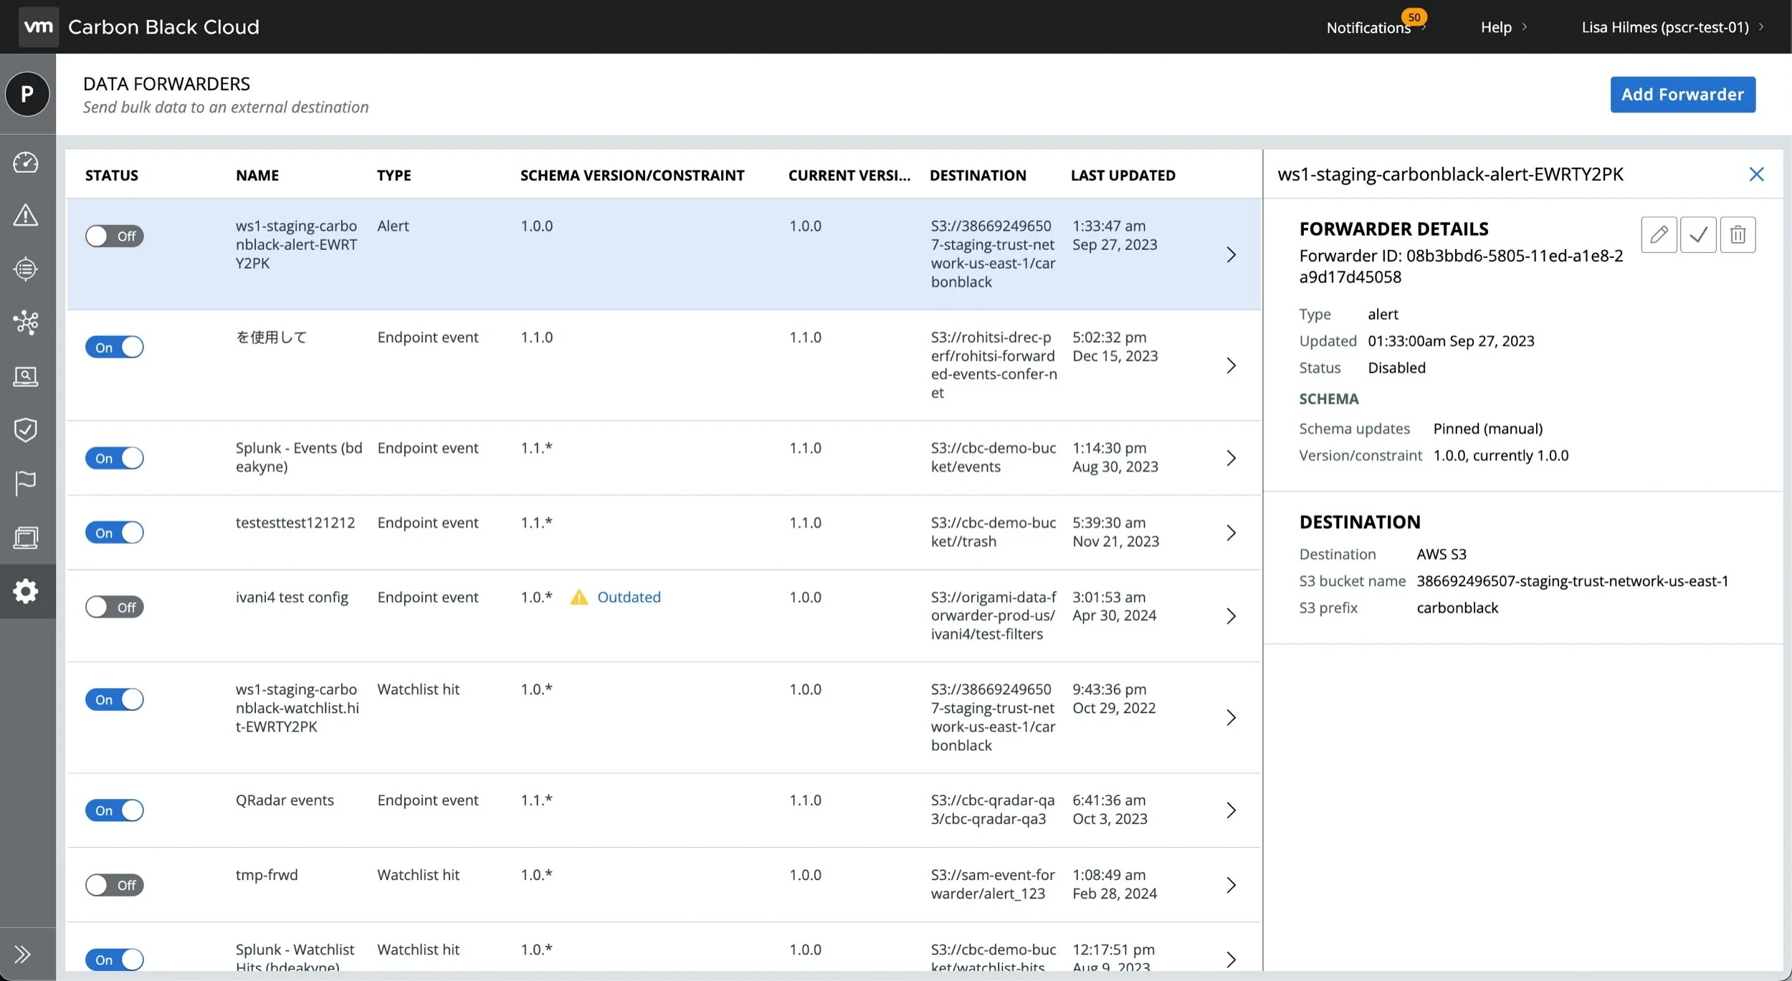
Task: Enable the ws1-staging-carbonblack-alert forwarder toggle
Action: click(x=114, y=236)
